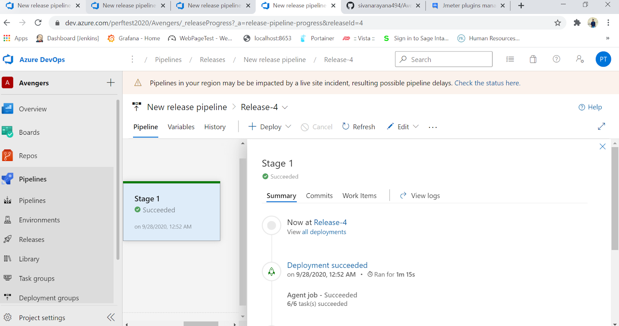Open Project settings gear
Viewport: 619px width, 326px height.
click(x=7, y=317)
